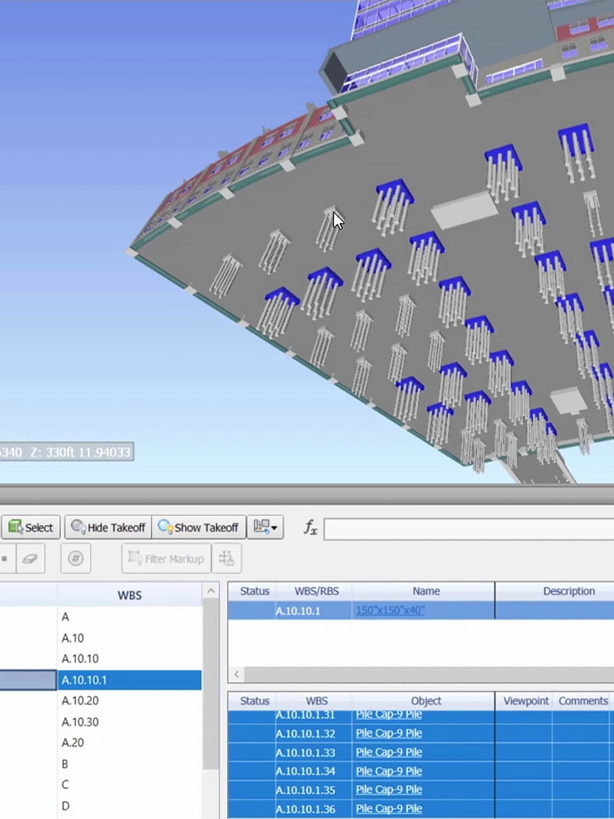Click Show Takeoff button
Viewport: 614px width, 819px height.
pos(199,527)
